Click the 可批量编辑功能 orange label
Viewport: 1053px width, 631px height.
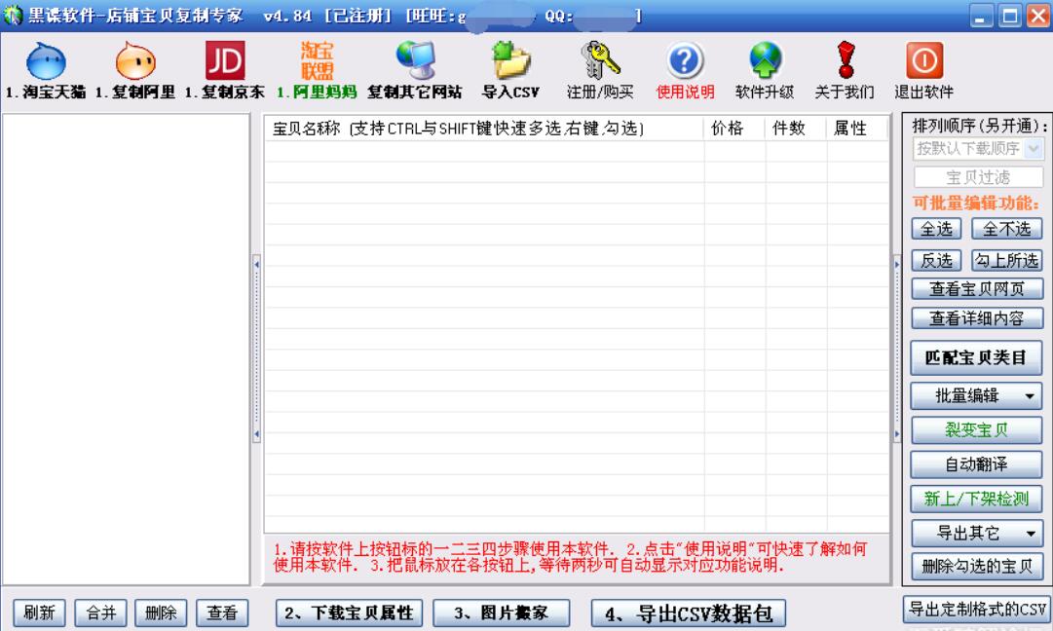coord(975,204)
